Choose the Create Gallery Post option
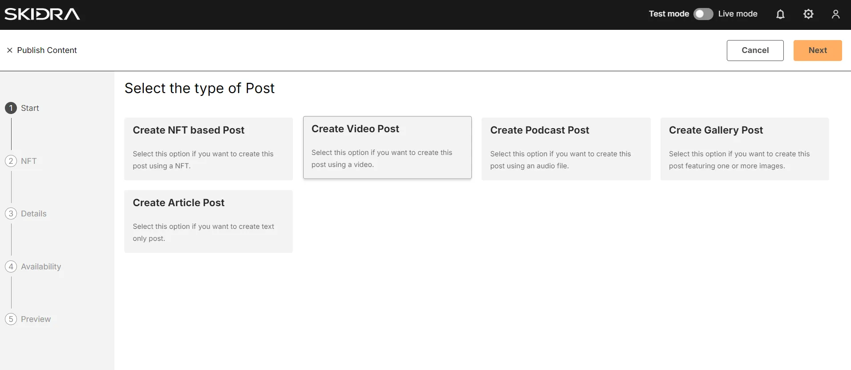Screen dimensions: 851x370 (745, 149)
